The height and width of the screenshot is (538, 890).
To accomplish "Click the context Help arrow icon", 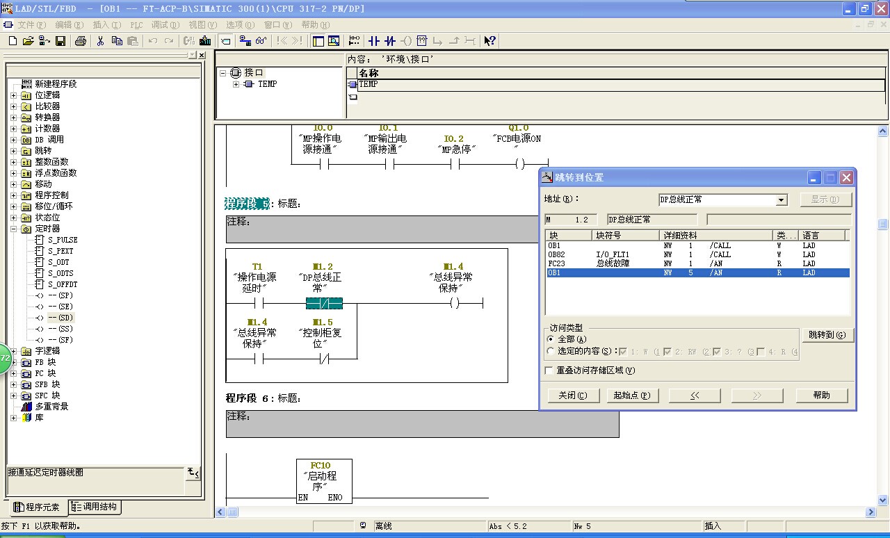I will [x=490, y=41].
